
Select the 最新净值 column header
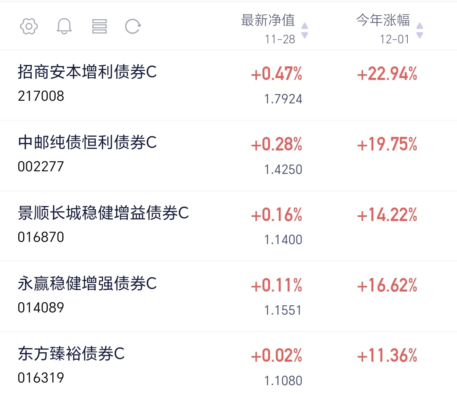click(268, 20)
